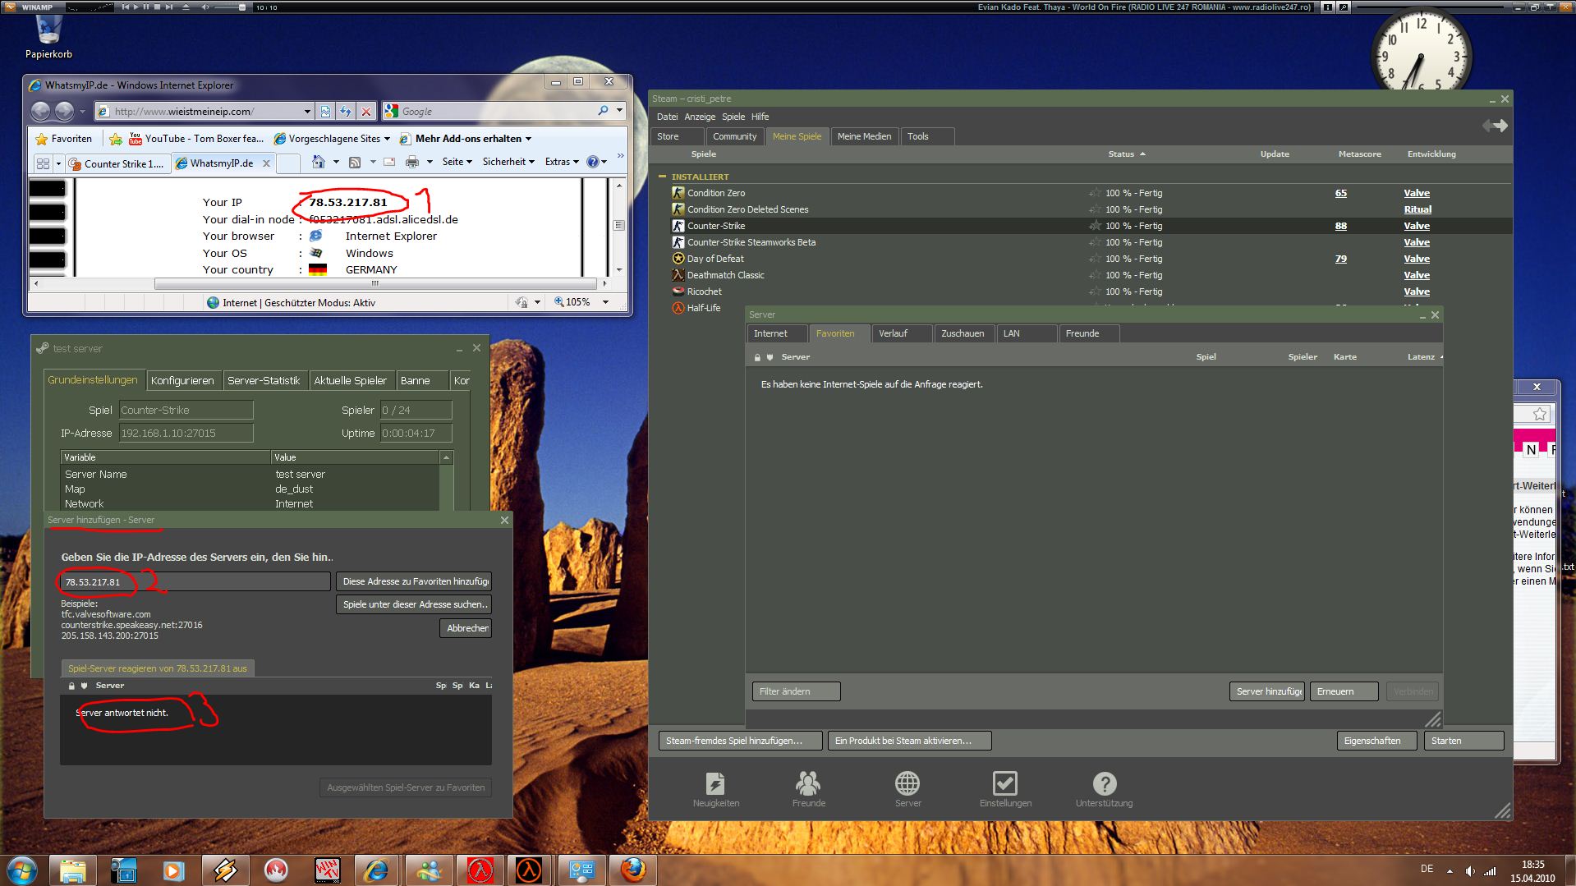Open the Einstellungen icon in Steam
Image resolution: width=1576 pixels, height=886 pixels.
pyautogui.click(x=1005, y=789)
